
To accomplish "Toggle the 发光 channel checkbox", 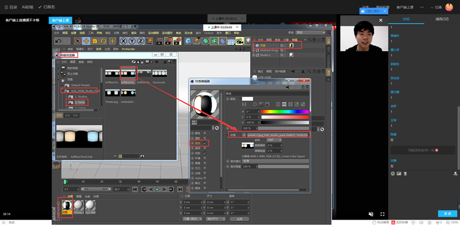I will point(205,143).
